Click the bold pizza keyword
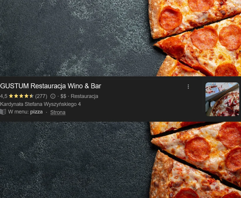This screenshot has height=198, width=241. [36, 112]
